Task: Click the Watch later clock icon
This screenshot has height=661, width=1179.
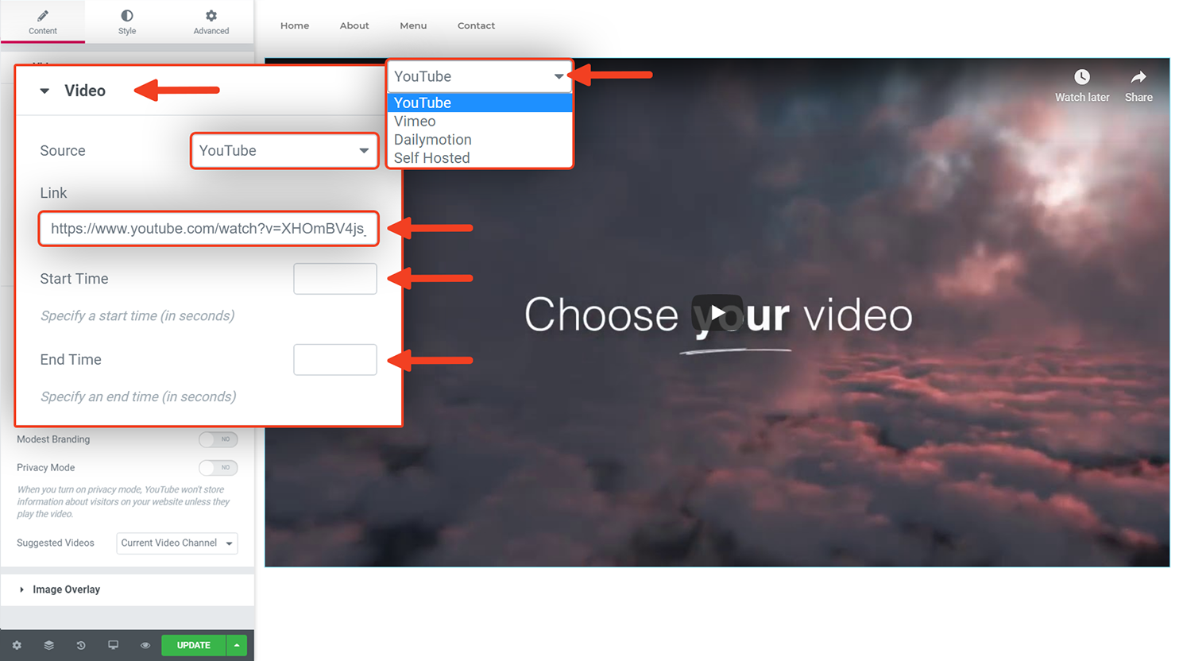Action: [x=1082, y=77]
